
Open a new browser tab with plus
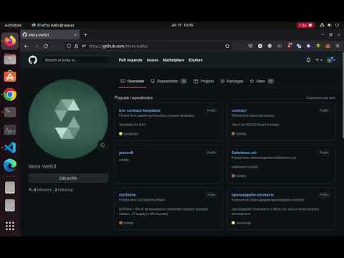85,35
